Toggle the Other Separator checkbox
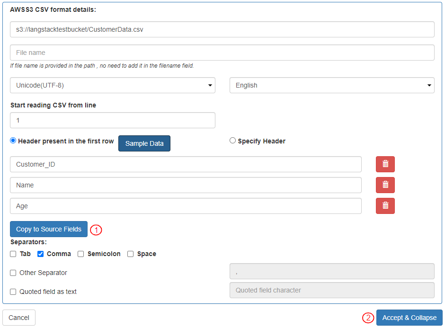Image resolution: width=445 pixels, height=328 pixels. tap(13, 273)
